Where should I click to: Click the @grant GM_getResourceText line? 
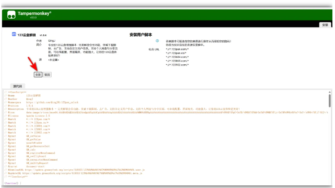click(x=27, y=146)
